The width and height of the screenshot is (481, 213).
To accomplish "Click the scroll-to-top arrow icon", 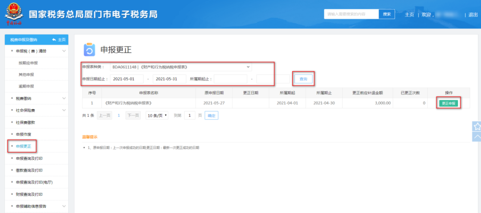I will tap(476, 137).
